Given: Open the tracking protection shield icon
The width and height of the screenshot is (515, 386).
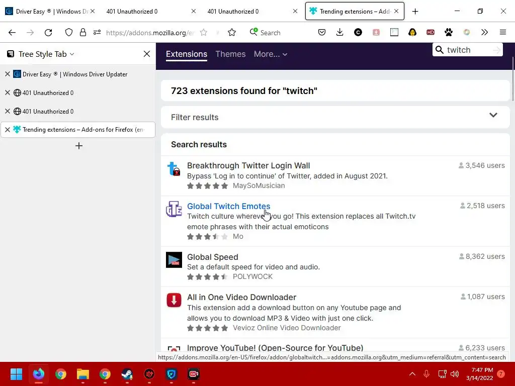Looking at the screenshot, I should pyautogui.click(x=68, y=32).
